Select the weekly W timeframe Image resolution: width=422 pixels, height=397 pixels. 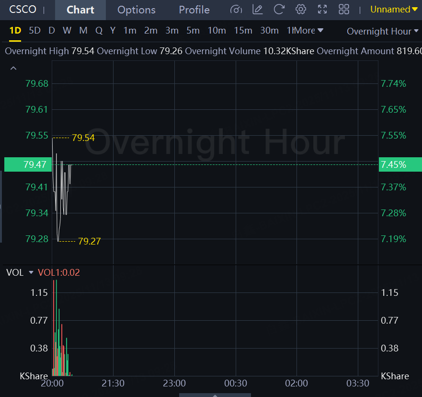tap(67, 31)
